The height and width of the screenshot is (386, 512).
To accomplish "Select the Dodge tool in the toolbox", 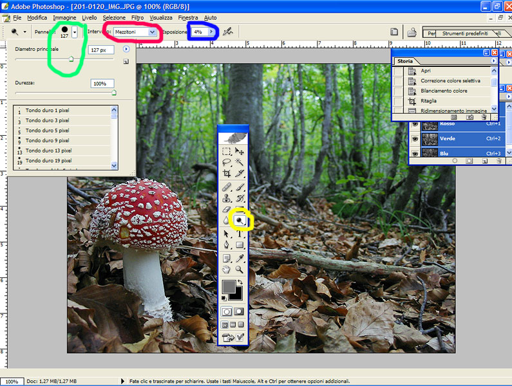I will (x=240, y=220).
